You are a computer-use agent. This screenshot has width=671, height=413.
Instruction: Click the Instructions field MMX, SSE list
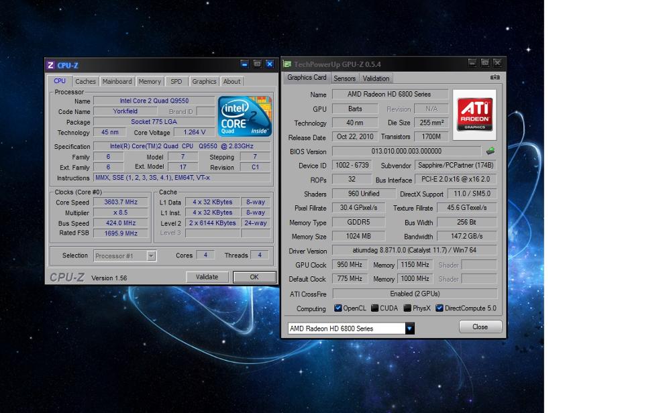[x=182, y=178]
